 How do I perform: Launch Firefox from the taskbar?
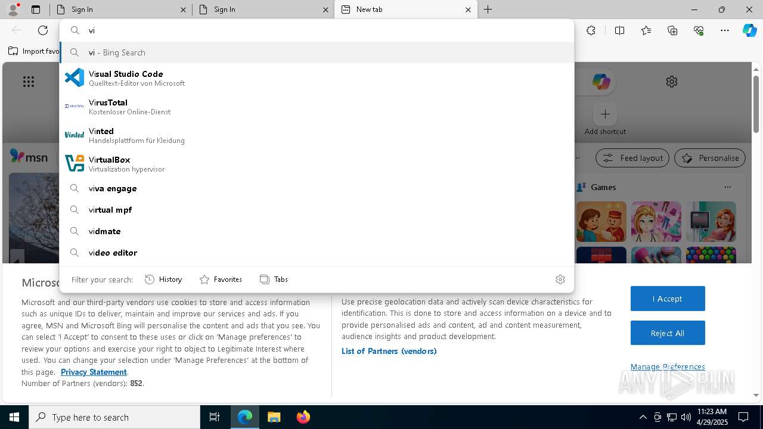[303, 417]
